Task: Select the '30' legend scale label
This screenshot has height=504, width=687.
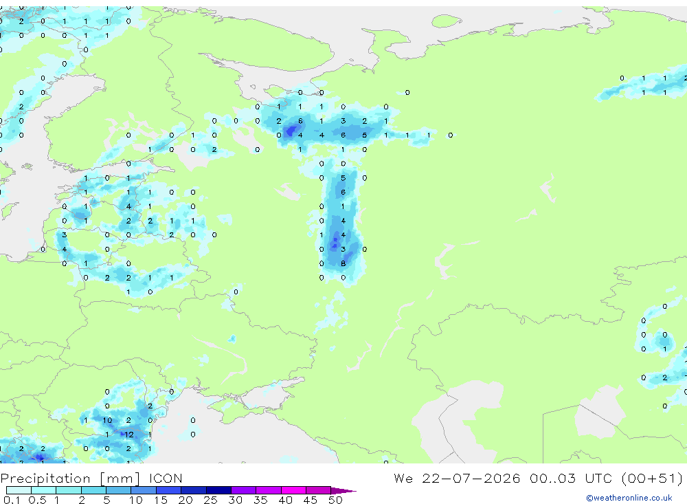Action: tap(235, 500)
